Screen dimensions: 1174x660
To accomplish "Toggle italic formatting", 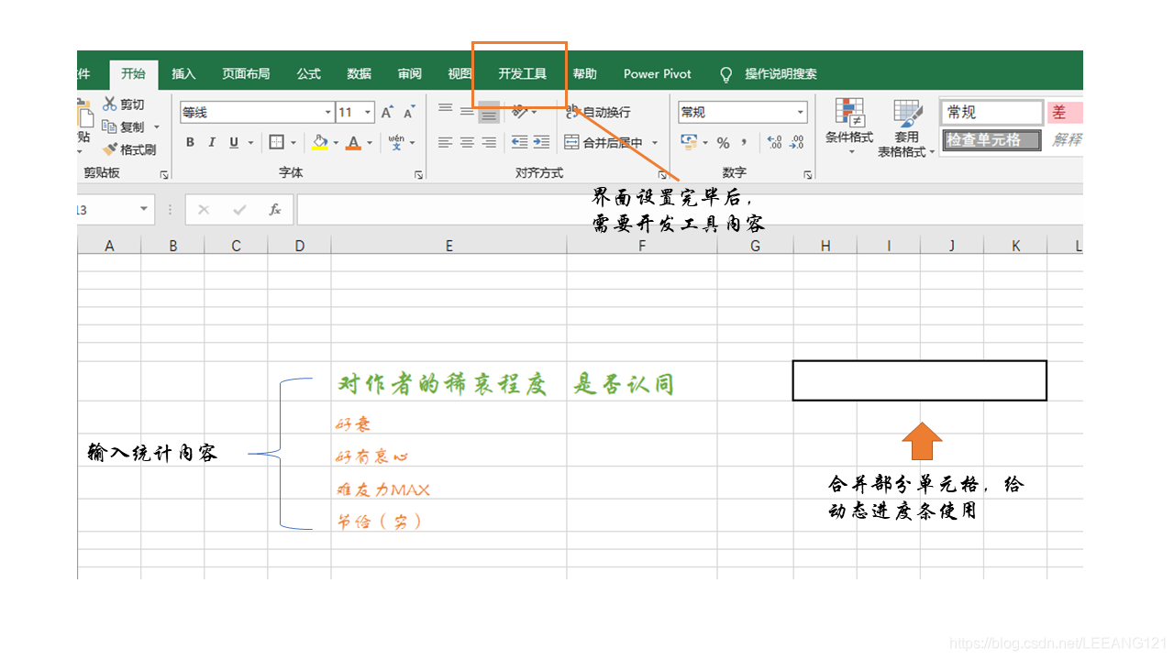I will coord(212,142).
